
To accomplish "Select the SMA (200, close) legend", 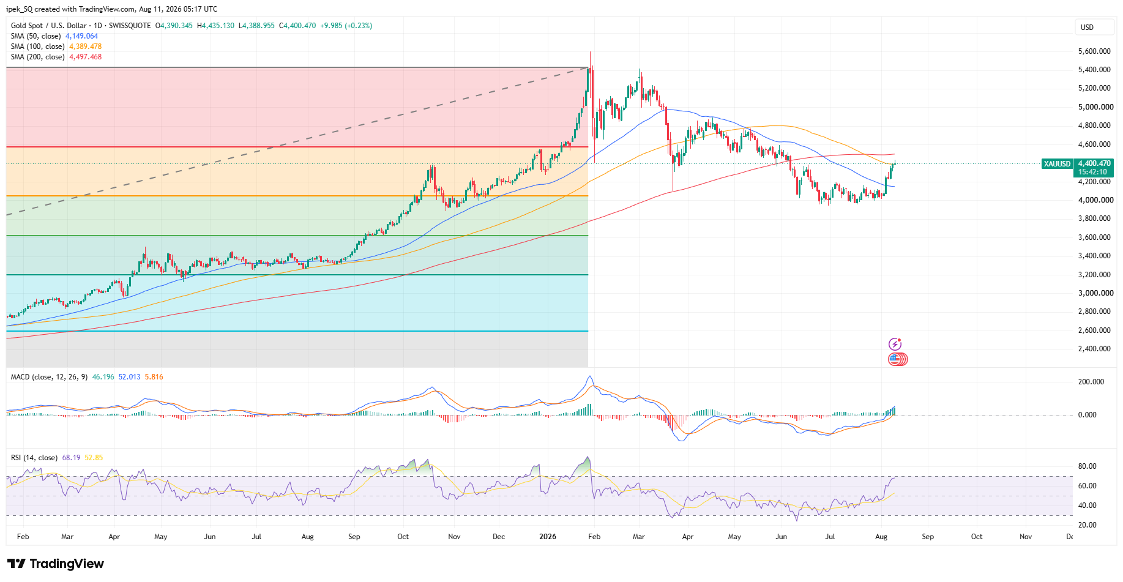I will tap(37, 57).
